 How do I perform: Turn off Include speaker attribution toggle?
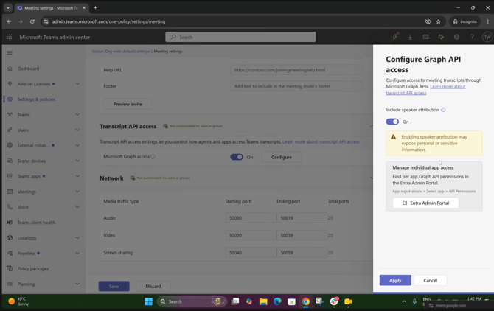pyautogui.click(x=392, y=122)
